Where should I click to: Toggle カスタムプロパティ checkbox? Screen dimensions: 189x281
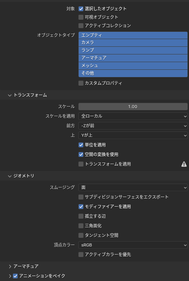81,83
